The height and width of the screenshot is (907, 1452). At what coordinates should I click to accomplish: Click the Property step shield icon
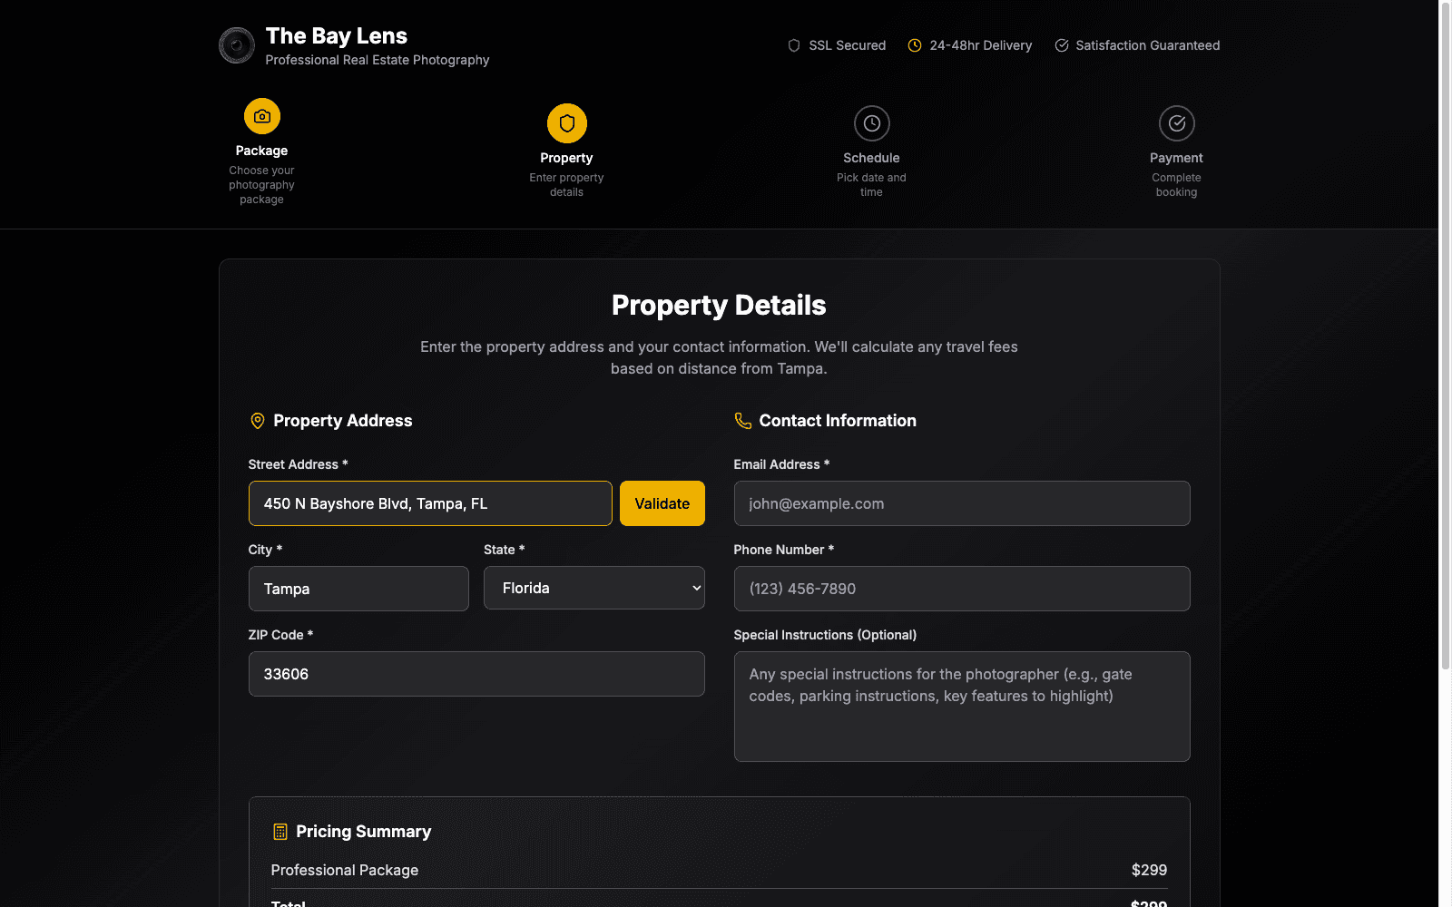(567, 123)
